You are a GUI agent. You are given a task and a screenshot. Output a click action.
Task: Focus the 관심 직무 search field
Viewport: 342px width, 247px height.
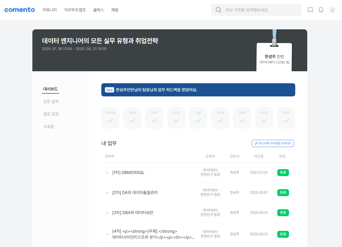[261, 10]
